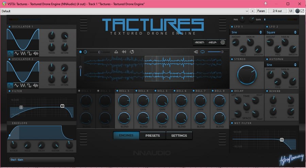Toggle the filled blue sample mode button

click(x=80, y=52)
